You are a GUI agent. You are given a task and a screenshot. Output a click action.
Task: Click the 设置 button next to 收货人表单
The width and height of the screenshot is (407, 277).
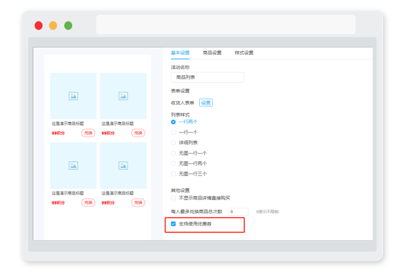pos(206,103)
